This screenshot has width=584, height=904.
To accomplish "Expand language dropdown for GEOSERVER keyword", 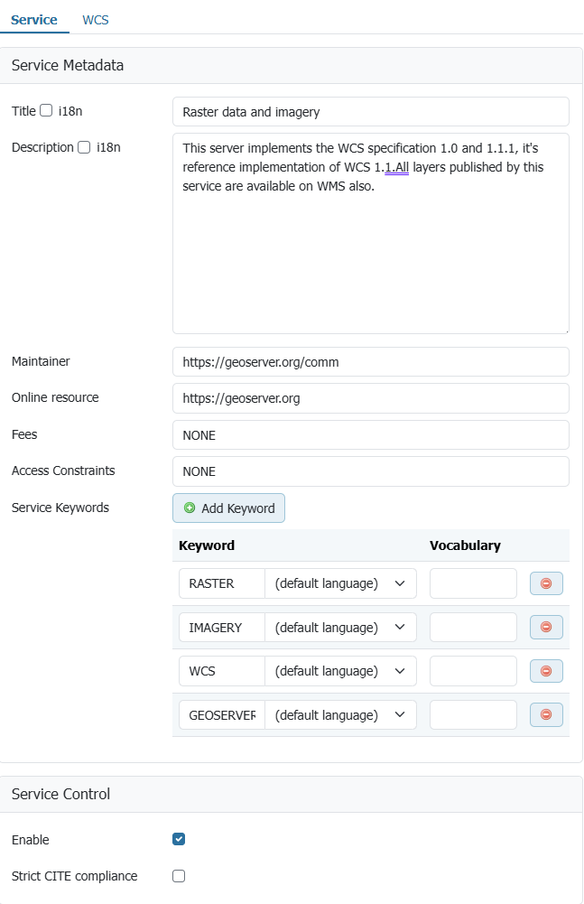I will (x=340, y=714).
